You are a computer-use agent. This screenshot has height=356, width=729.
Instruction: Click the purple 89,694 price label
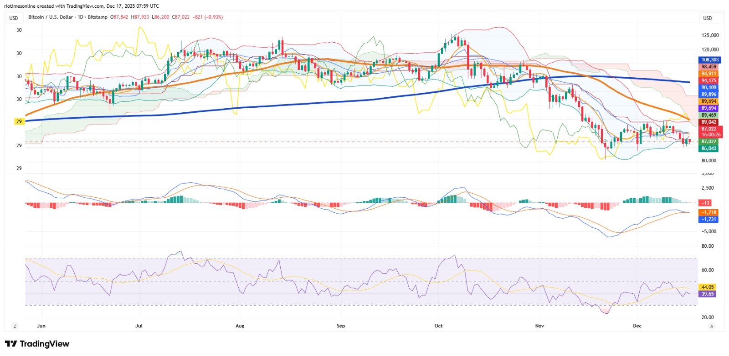point(708,108)
